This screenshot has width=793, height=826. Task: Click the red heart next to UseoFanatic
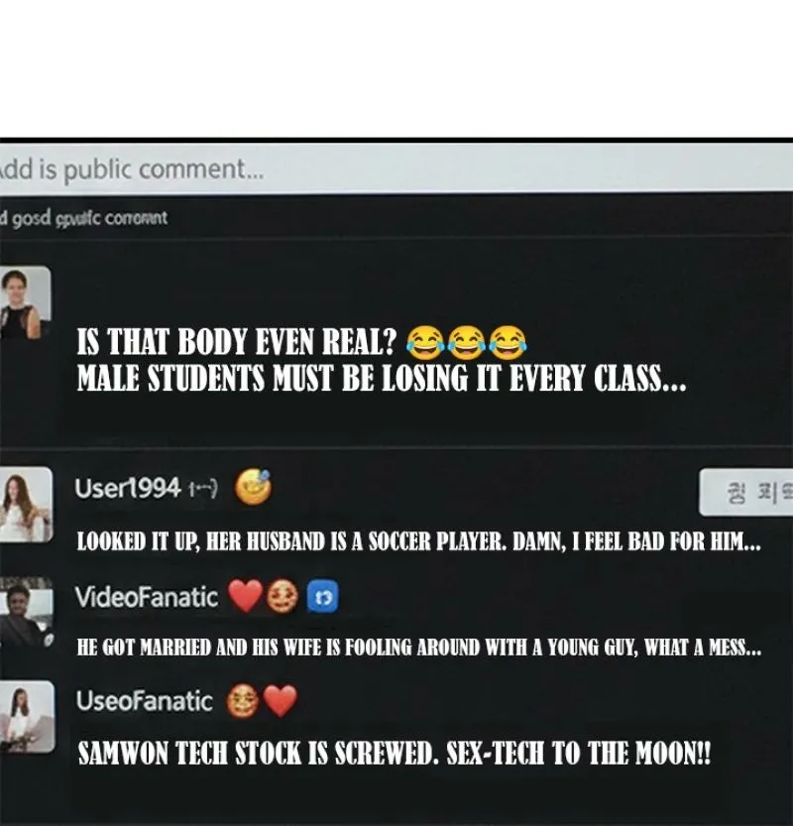click(x=281, y=701)
